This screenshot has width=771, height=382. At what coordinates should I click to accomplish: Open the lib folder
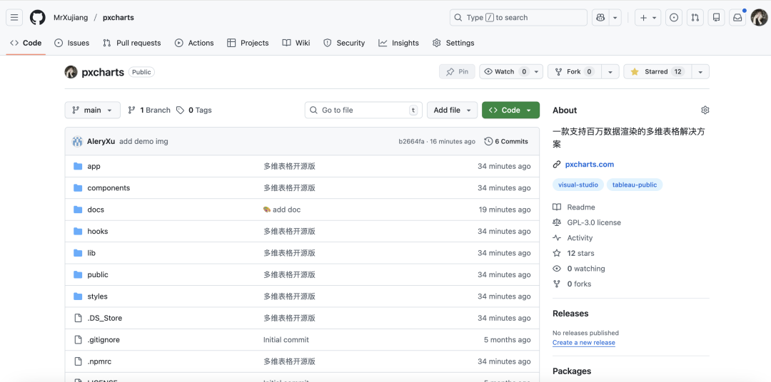91,253
